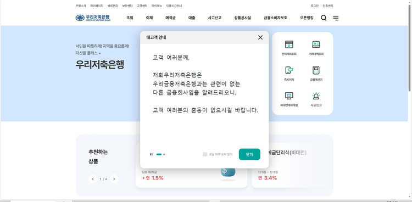The image size is (412, 202).
Task: Click the 우리저축은행 logo
Action: coord(93,18)
